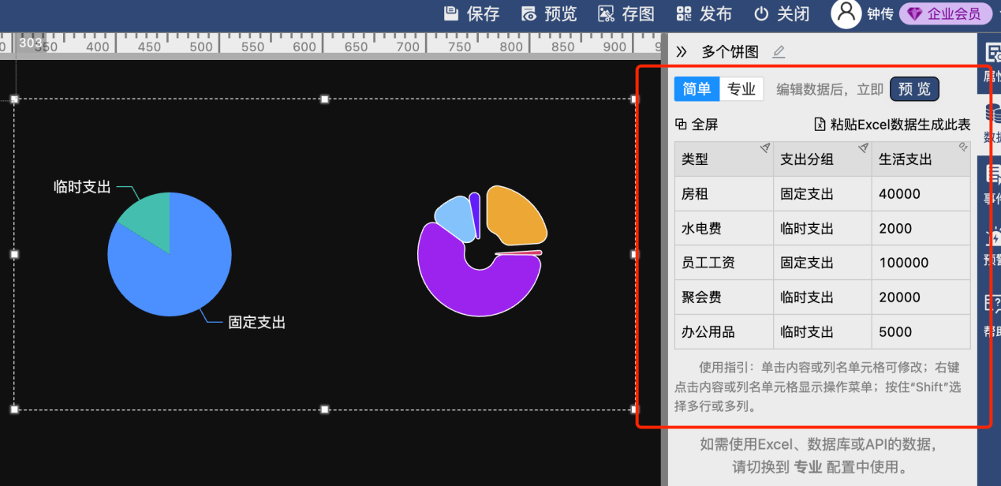Edit 固定支出 cell in the 员工工资 row

click(x=822, y=263)
